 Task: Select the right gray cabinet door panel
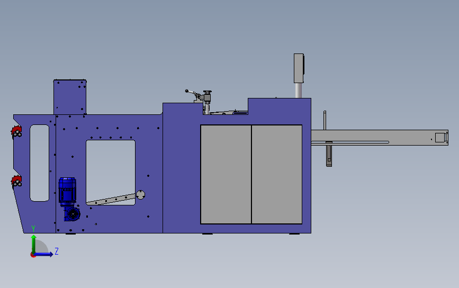(277, 174)
